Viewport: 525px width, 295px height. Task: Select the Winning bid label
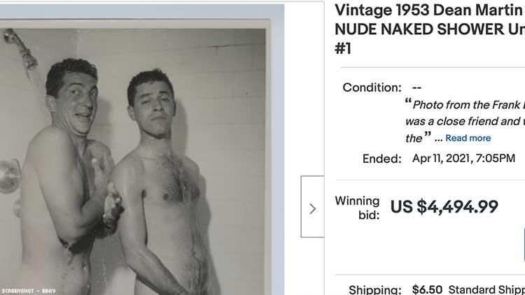(x=357, y=208)
